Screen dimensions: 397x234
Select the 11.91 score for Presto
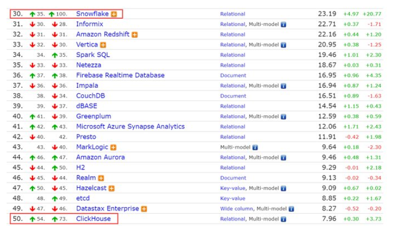(327, 137)
